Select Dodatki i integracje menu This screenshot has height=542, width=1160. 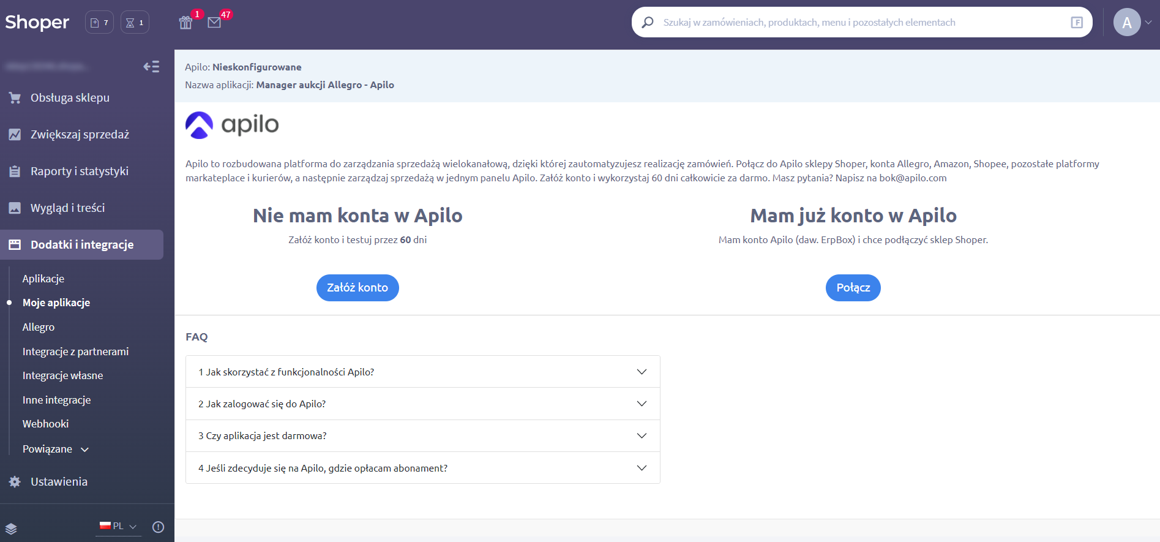[82, 245]
